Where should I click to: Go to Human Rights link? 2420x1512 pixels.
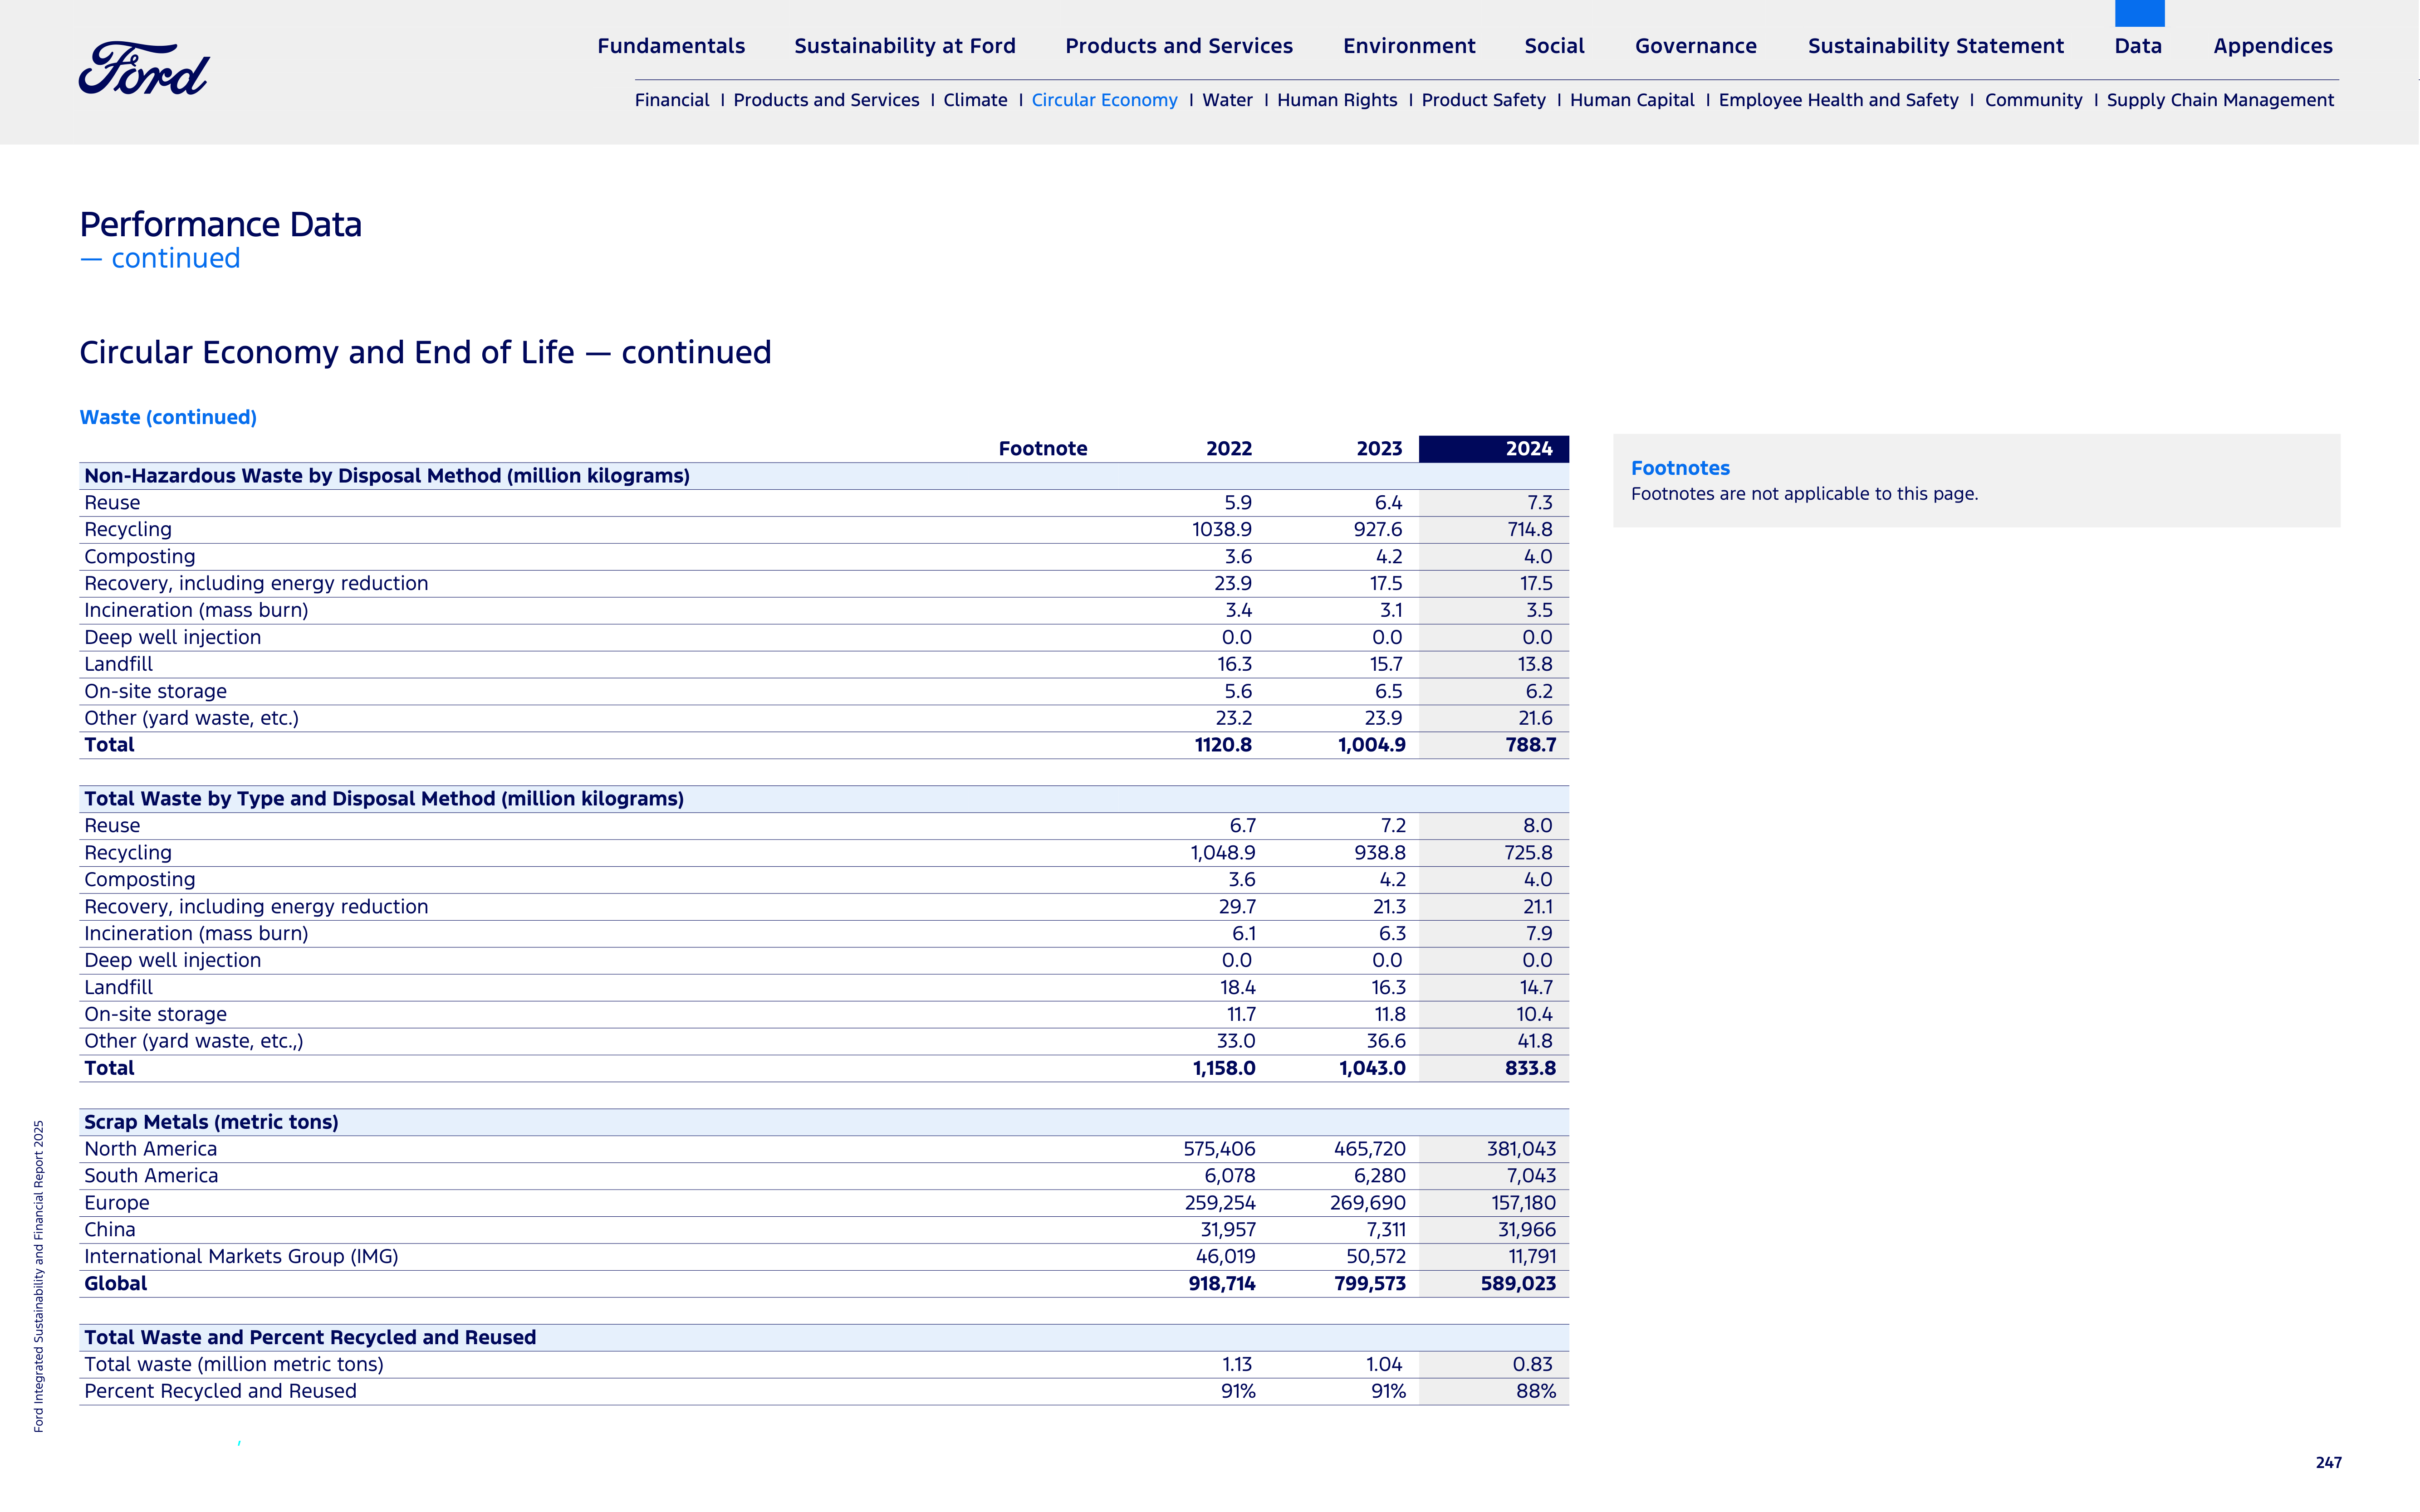coord(1337,100)
